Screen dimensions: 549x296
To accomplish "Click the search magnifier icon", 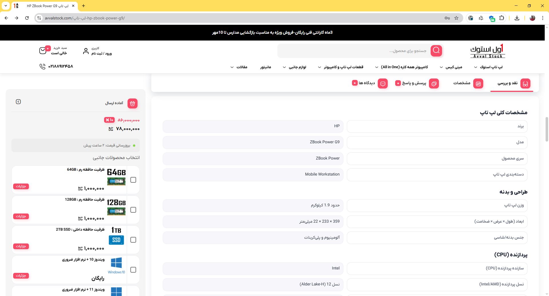I will click(436, 51).
